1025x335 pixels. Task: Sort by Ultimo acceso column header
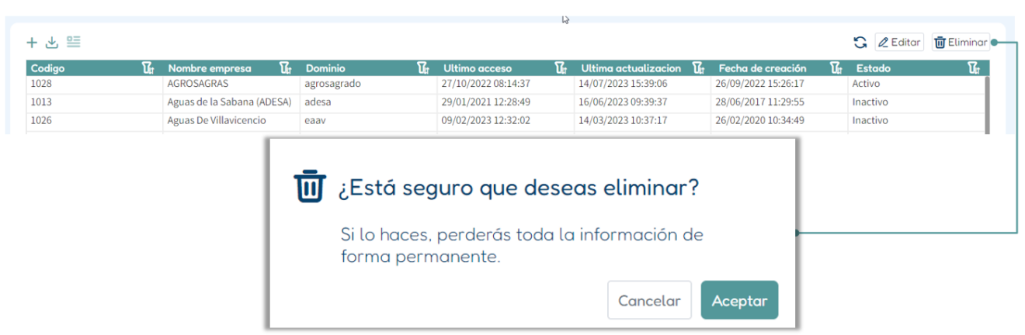point(478,68)
